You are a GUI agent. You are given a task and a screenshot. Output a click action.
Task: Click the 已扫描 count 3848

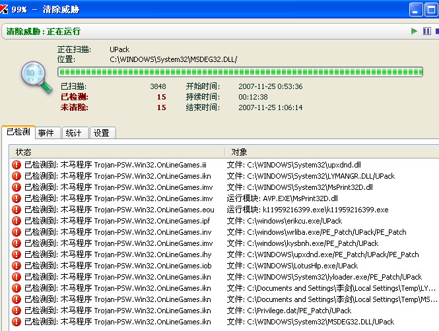pos(158,86)
